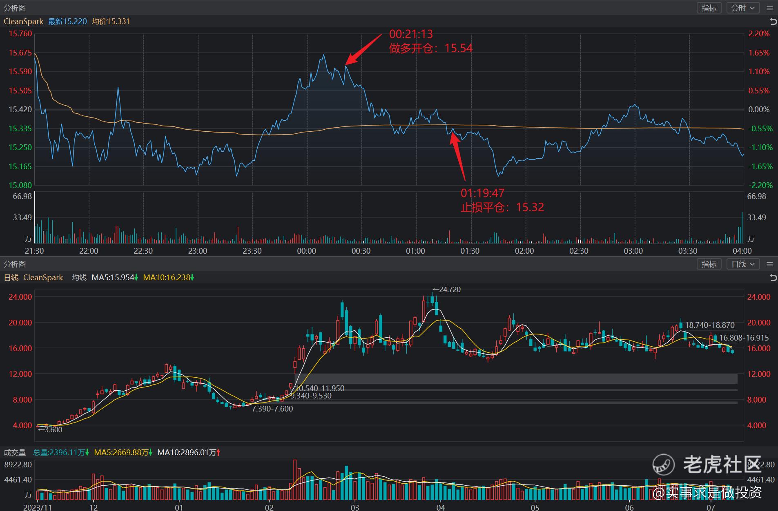The width and height of the screenshot is (778, 511).
Task: Click the 指标 button in the daily chart
Action: (x=709, y=264)
